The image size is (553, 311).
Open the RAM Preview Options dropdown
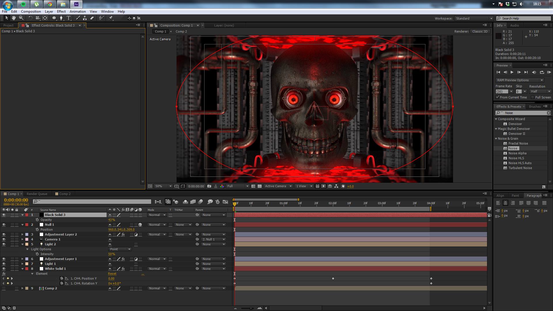point(520,80)
